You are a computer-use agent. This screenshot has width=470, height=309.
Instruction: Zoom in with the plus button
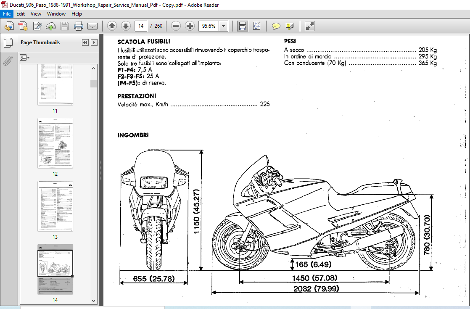click(190, 26)
